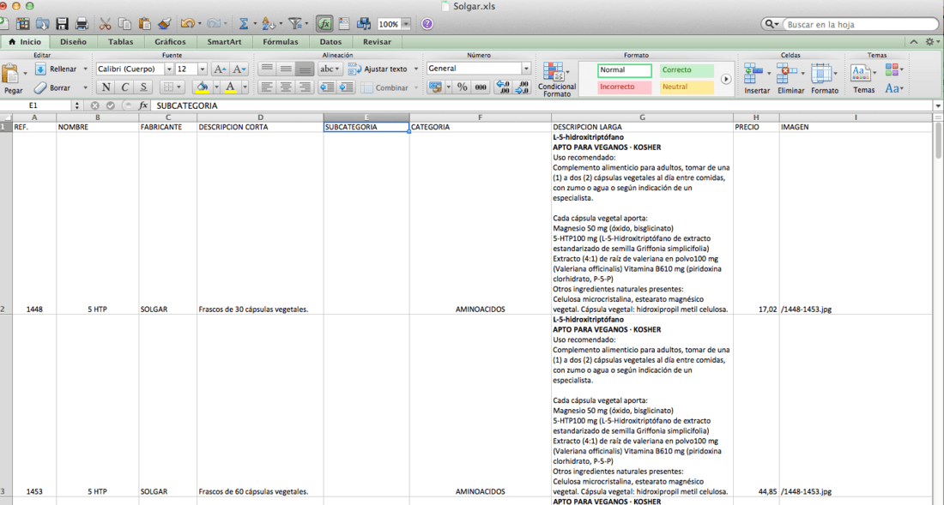The image size is (944, 505).
Task: Center text horizontally in the cell
Action: pos(286,87)
